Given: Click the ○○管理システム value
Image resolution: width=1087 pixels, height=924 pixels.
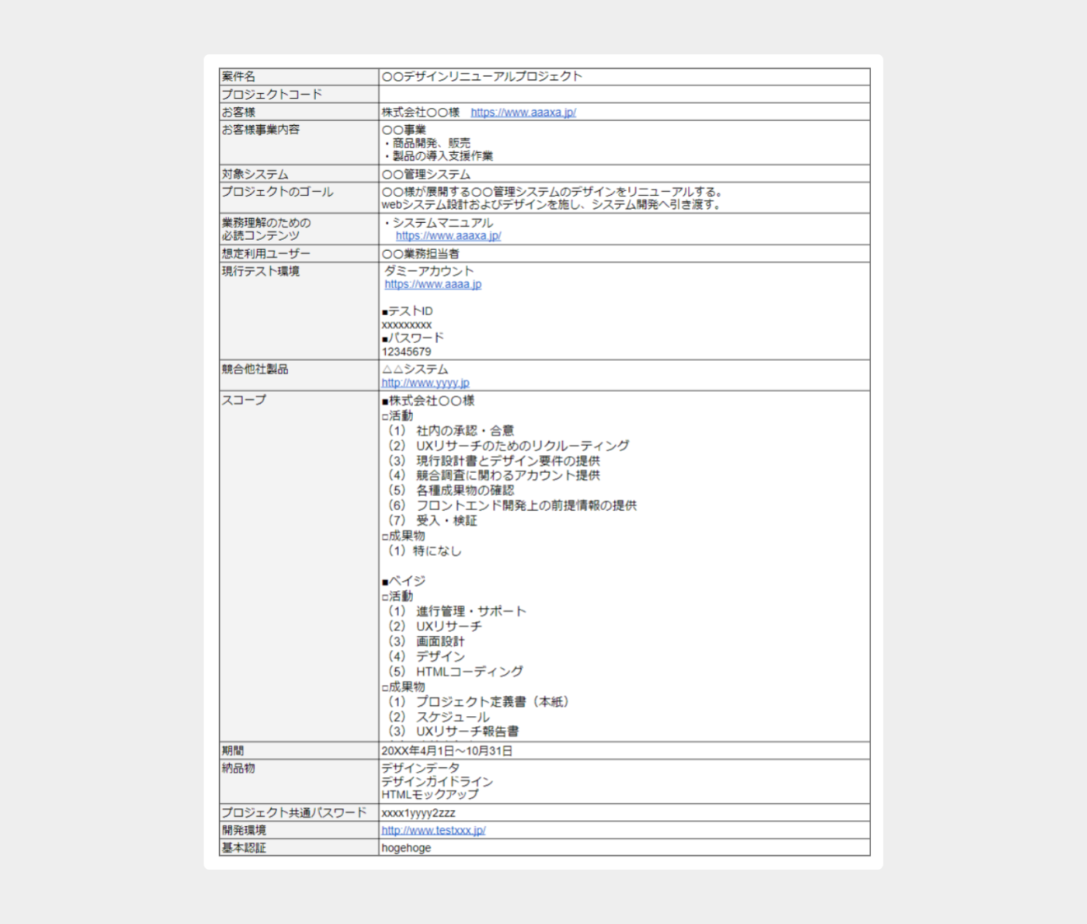Looking at the screenshot, I should tap(426, 174).
